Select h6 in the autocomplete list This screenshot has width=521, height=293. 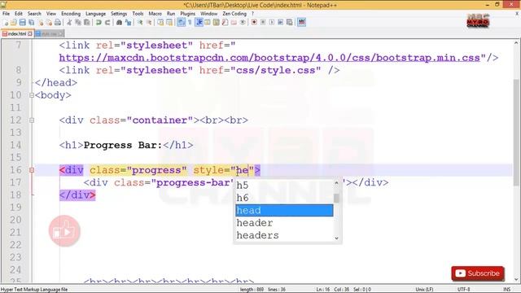pos(284,198)
